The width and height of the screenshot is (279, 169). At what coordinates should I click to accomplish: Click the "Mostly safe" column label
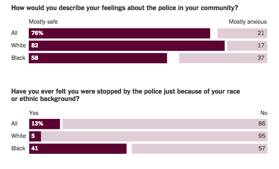click(x=43, y=22)
